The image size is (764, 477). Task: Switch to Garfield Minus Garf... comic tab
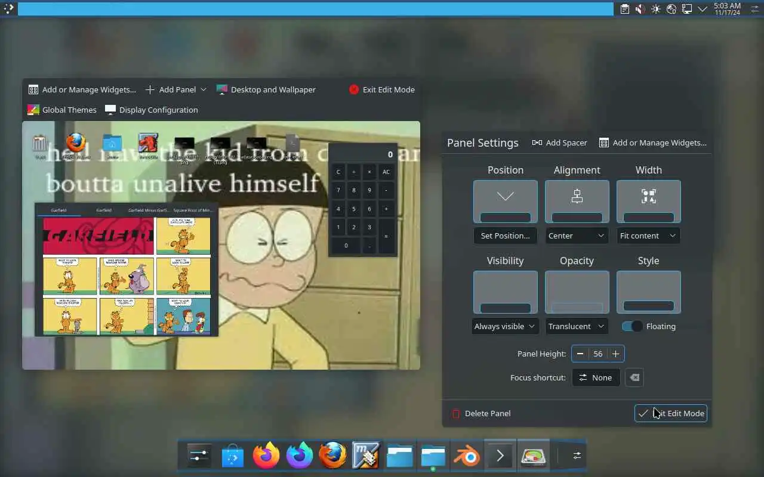click(149, 210)
